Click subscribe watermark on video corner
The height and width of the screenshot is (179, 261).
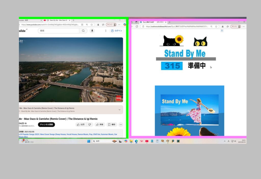tap(119, 98)
